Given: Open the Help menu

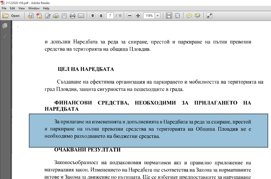Looking at the screenshot, I should click(x=46, y=8).
